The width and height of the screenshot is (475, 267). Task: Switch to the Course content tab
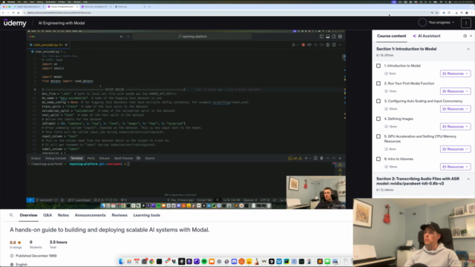coord(391,36)
